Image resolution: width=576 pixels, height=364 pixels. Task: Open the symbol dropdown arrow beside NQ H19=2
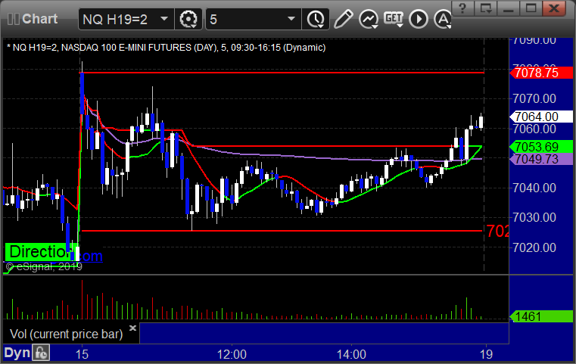coord(164,19)
